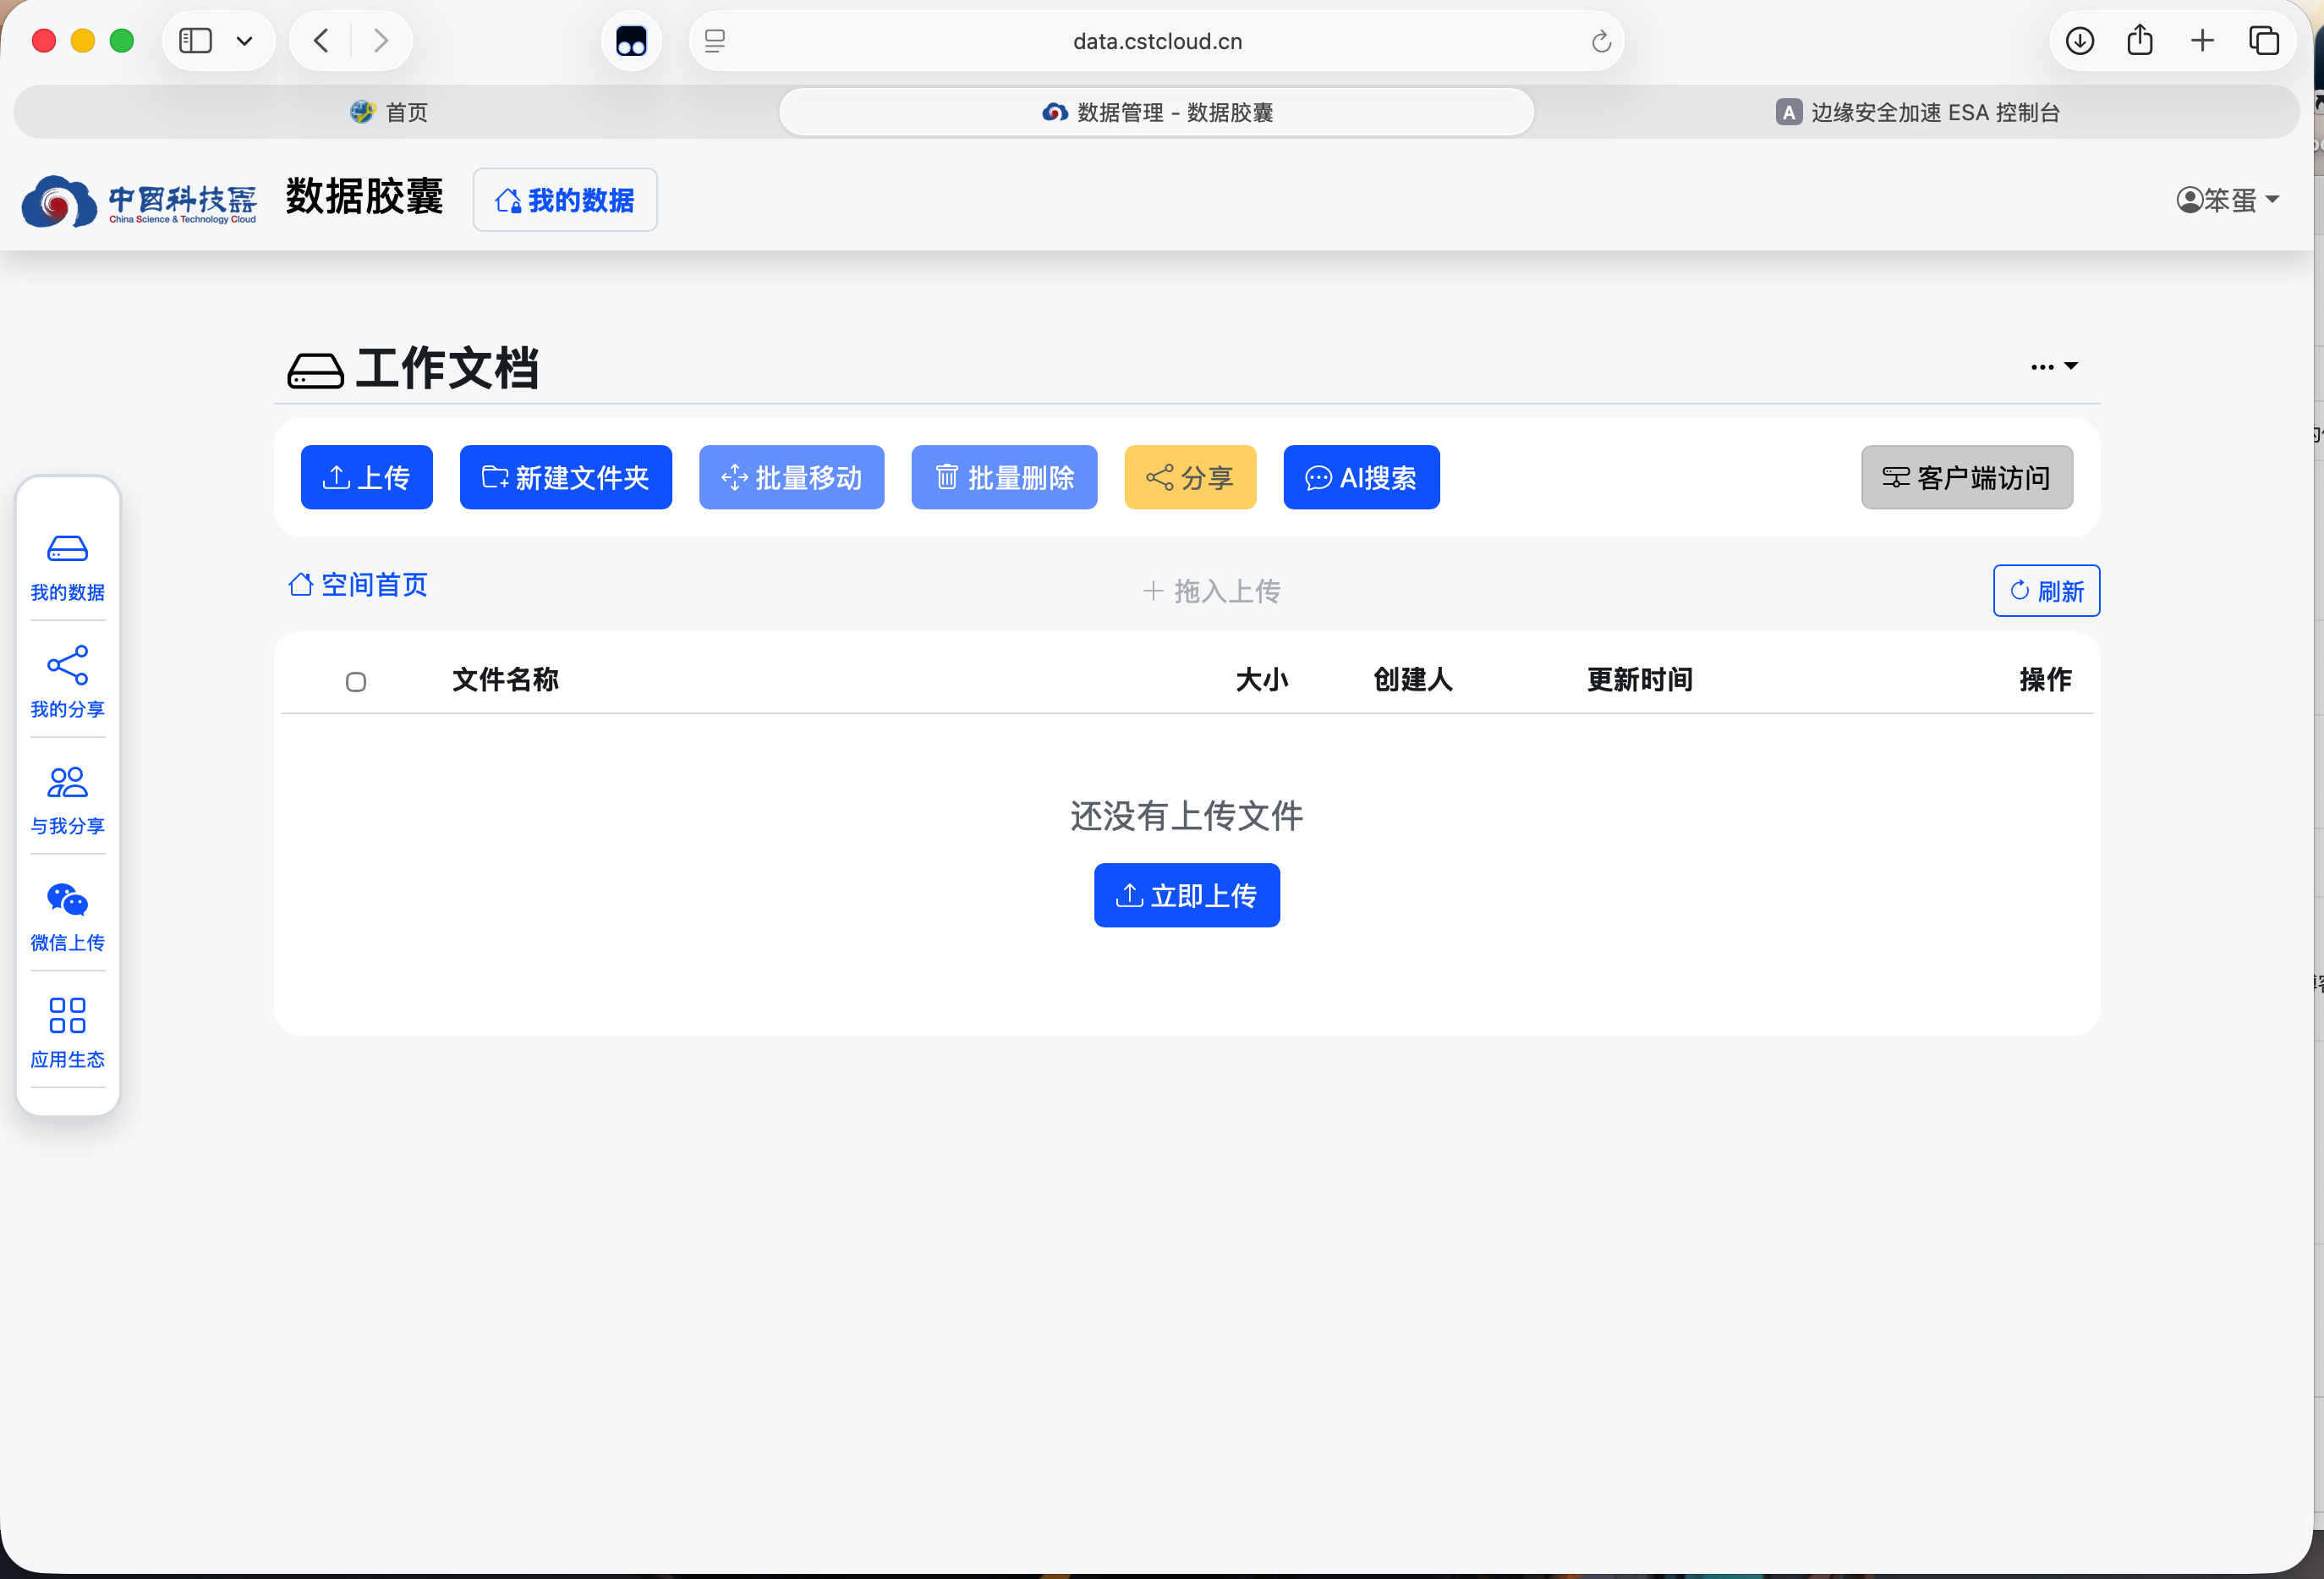Switch to the 边缘安全加速 ESA 控制台 tab
Screen dimensions: 2324x1579
[x=1918, y=112]
